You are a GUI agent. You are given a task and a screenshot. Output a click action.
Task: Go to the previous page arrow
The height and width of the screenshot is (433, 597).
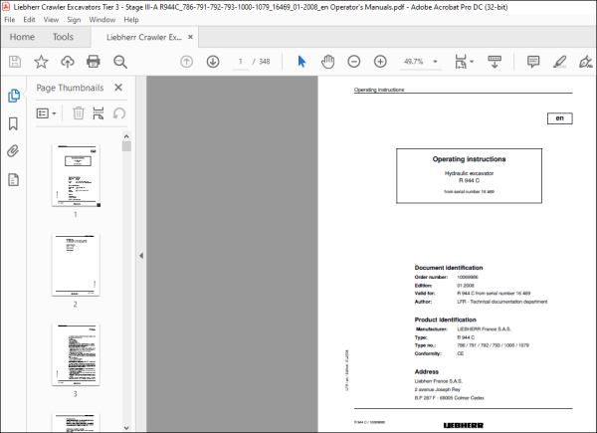coord(187,62)
